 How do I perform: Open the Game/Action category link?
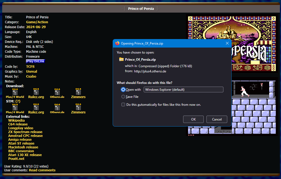[x=37, y=22]
